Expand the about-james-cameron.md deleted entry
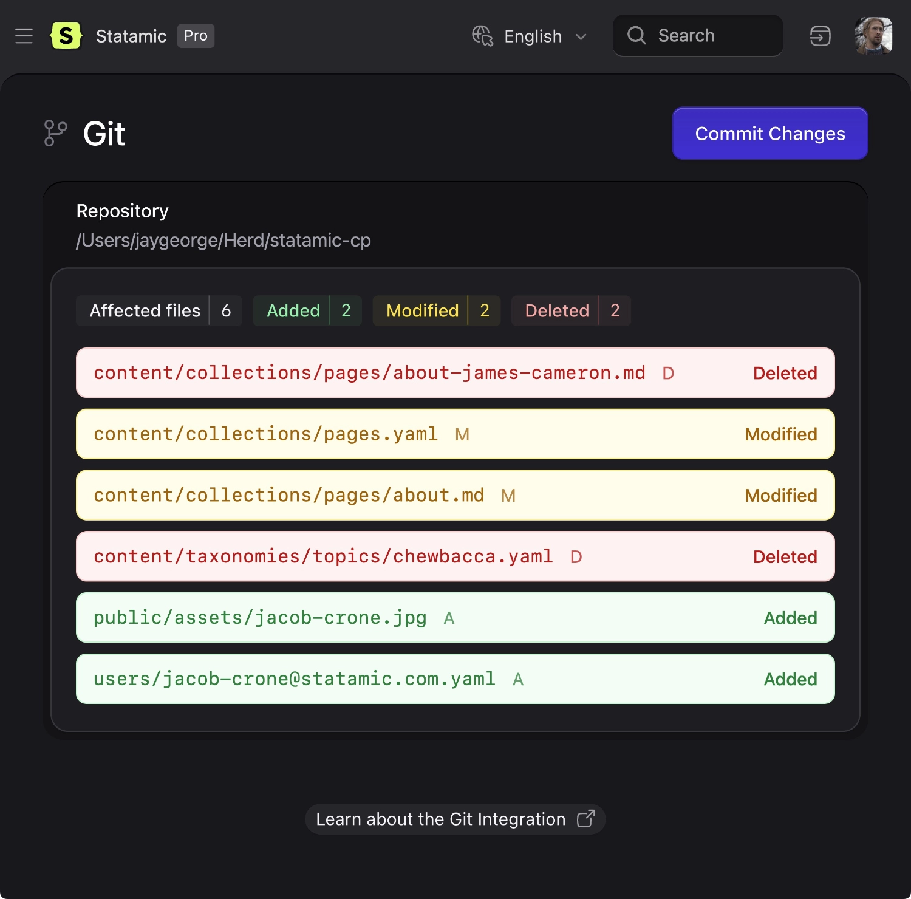 pyautogui.click(x=455, y=373)
